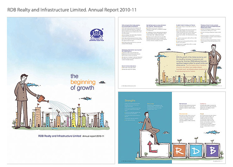This screenshot has width=233, height=167.
Task: Click the orange 'R' block
Action: 179,151
